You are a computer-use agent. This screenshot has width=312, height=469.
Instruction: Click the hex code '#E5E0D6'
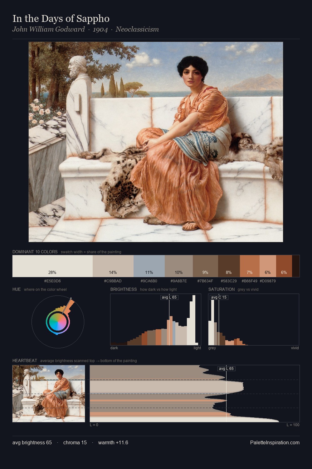point(52,281)
